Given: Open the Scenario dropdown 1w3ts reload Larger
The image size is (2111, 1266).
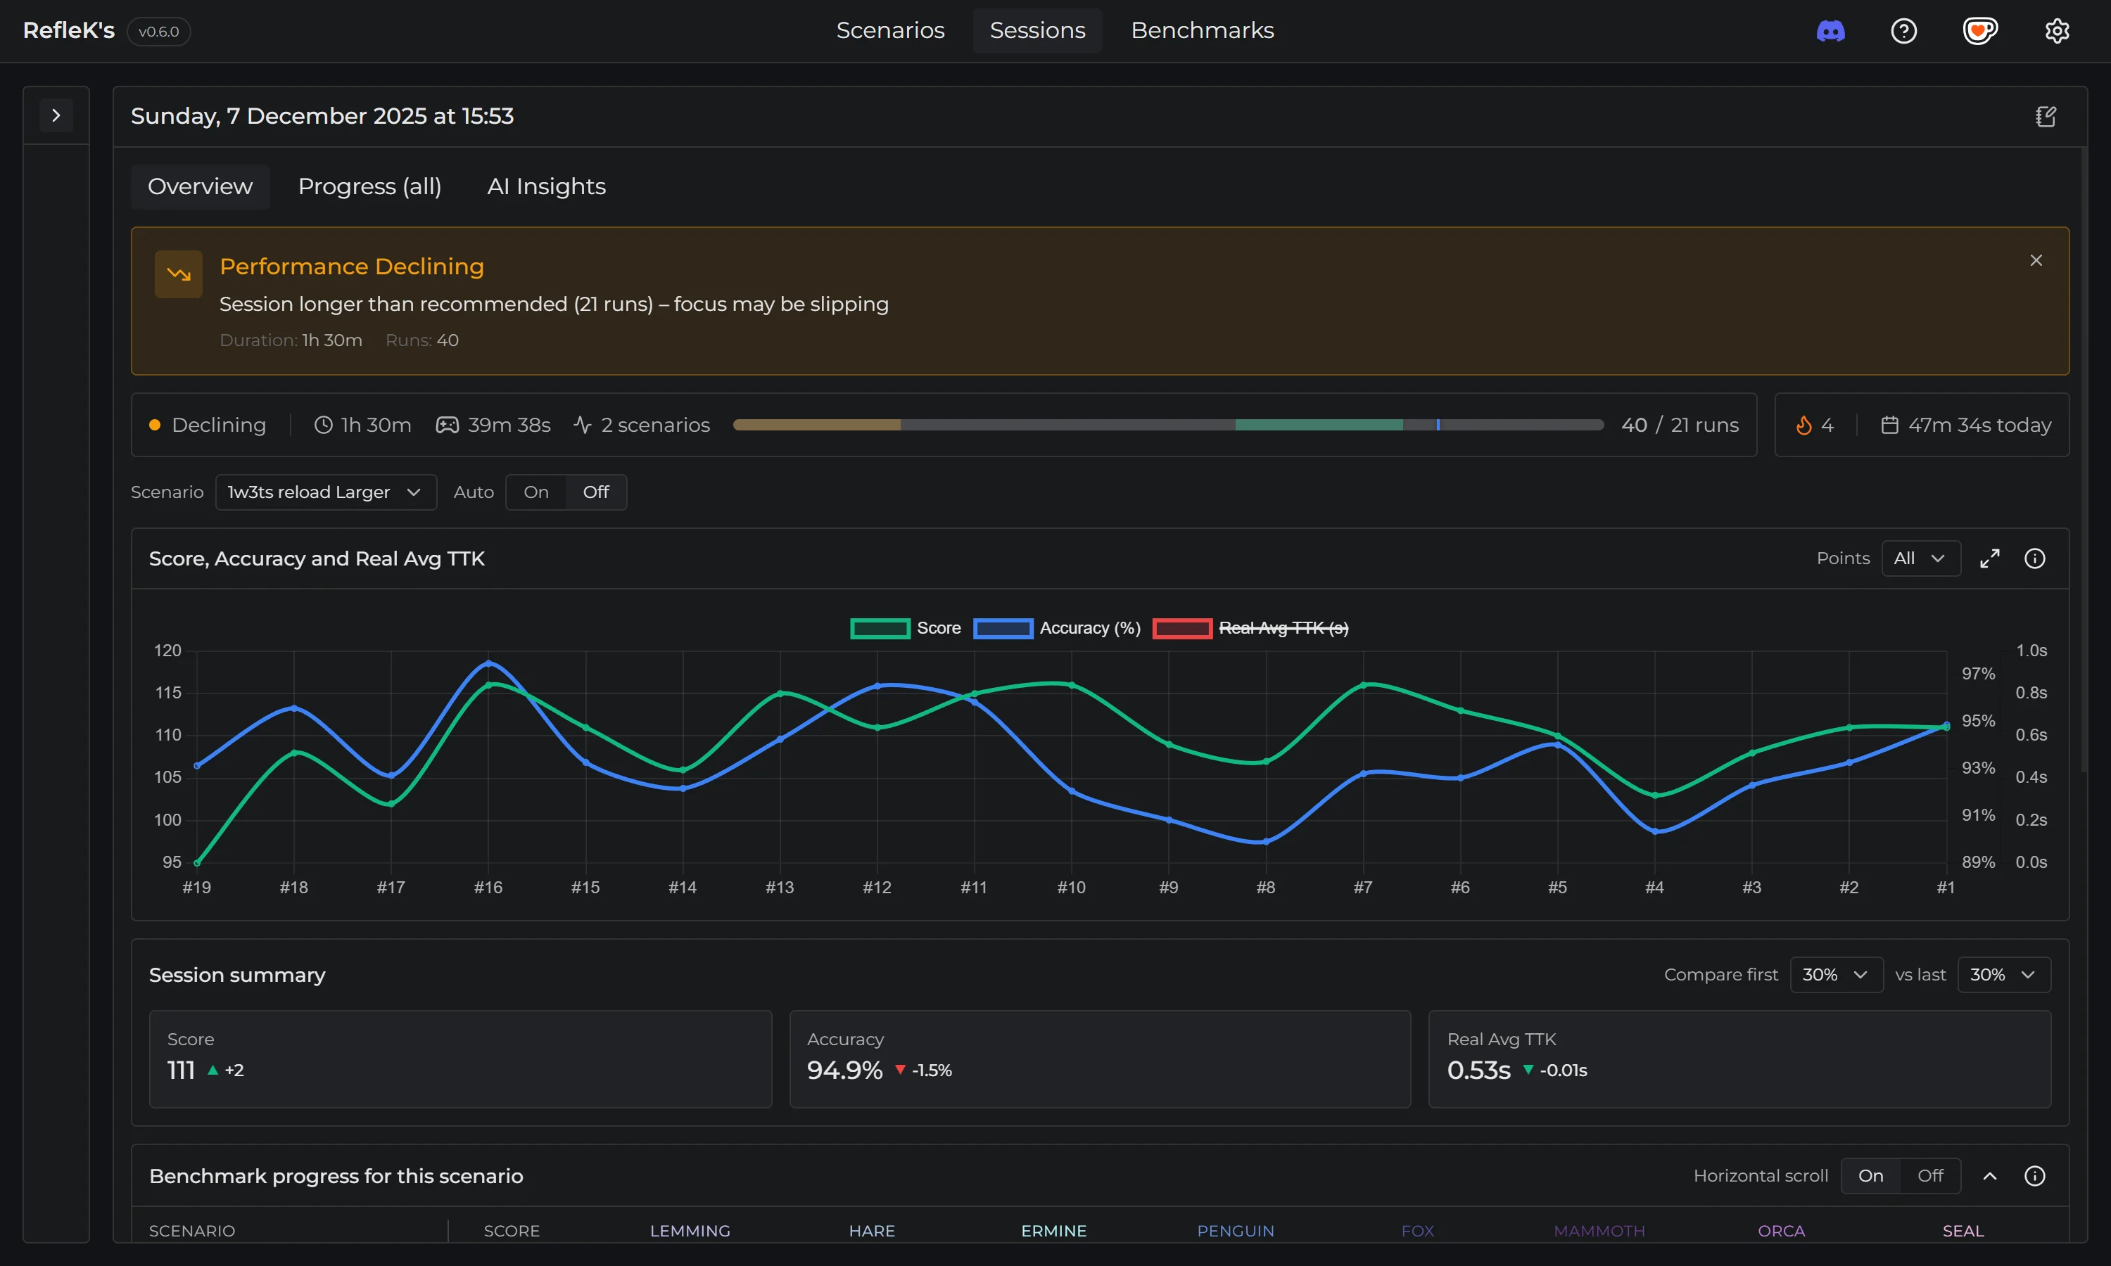Looking at the screenshot, I should tap(325, 492).
